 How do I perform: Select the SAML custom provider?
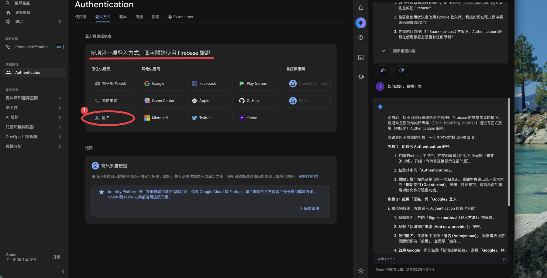[x=308, y=101]
